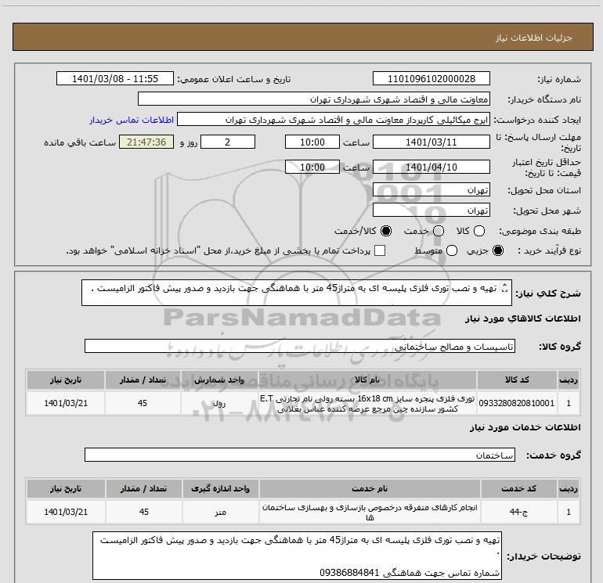Click the general description spinner arrows
Image resolution: width=603 pixels, height=583 pixels.
(505, 288)
